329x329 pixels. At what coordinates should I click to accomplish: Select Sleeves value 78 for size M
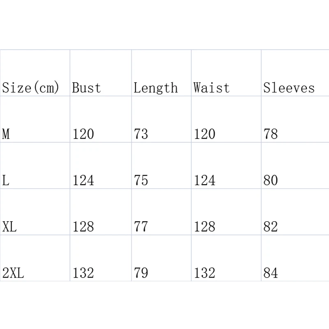[271, 134]
